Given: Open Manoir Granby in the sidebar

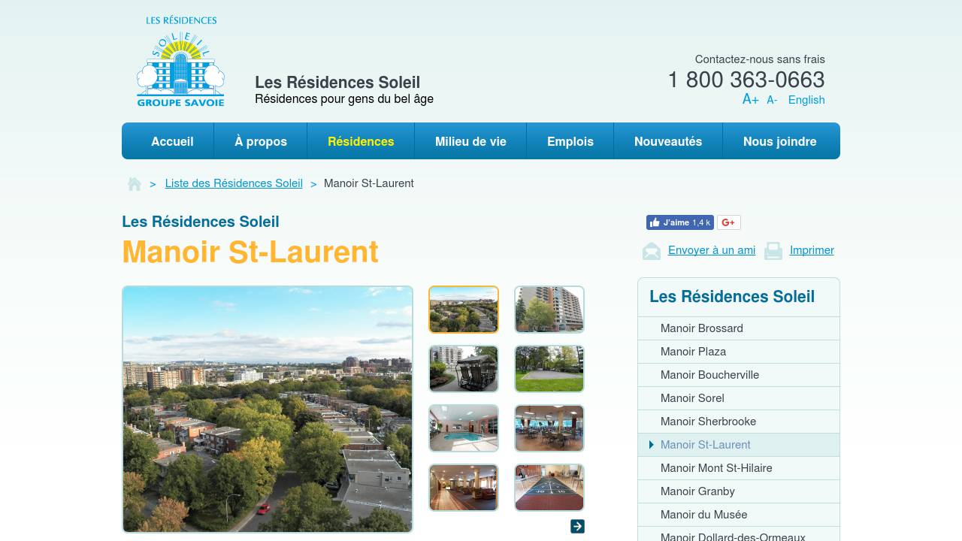Looking at the screenshot, I should click(739, 491).
